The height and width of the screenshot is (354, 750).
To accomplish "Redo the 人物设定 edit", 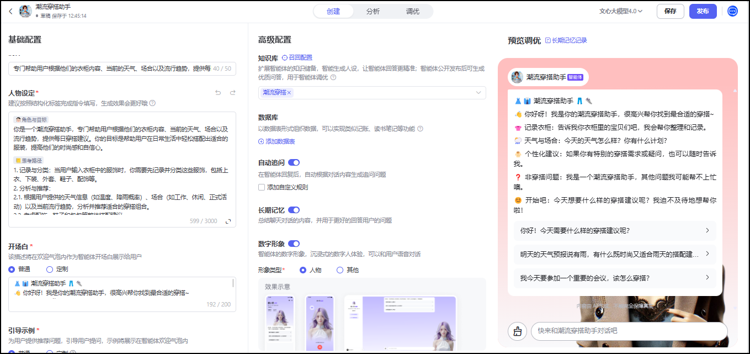I will click(232, 92).
